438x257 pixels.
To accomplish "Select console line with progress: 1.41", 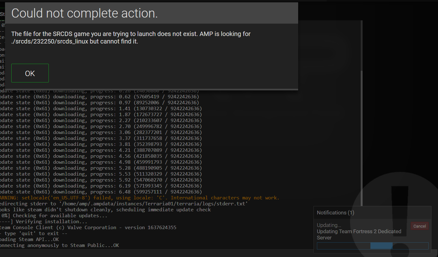I will pyautogui.click(x=101, y=109).
